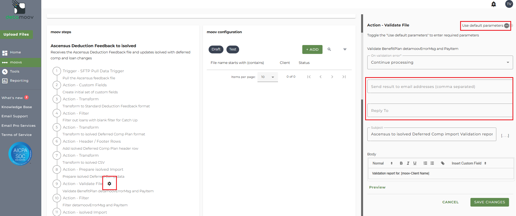Select step Action - Validate File
Screen dimensions: 516x216
tap(82, 184)
